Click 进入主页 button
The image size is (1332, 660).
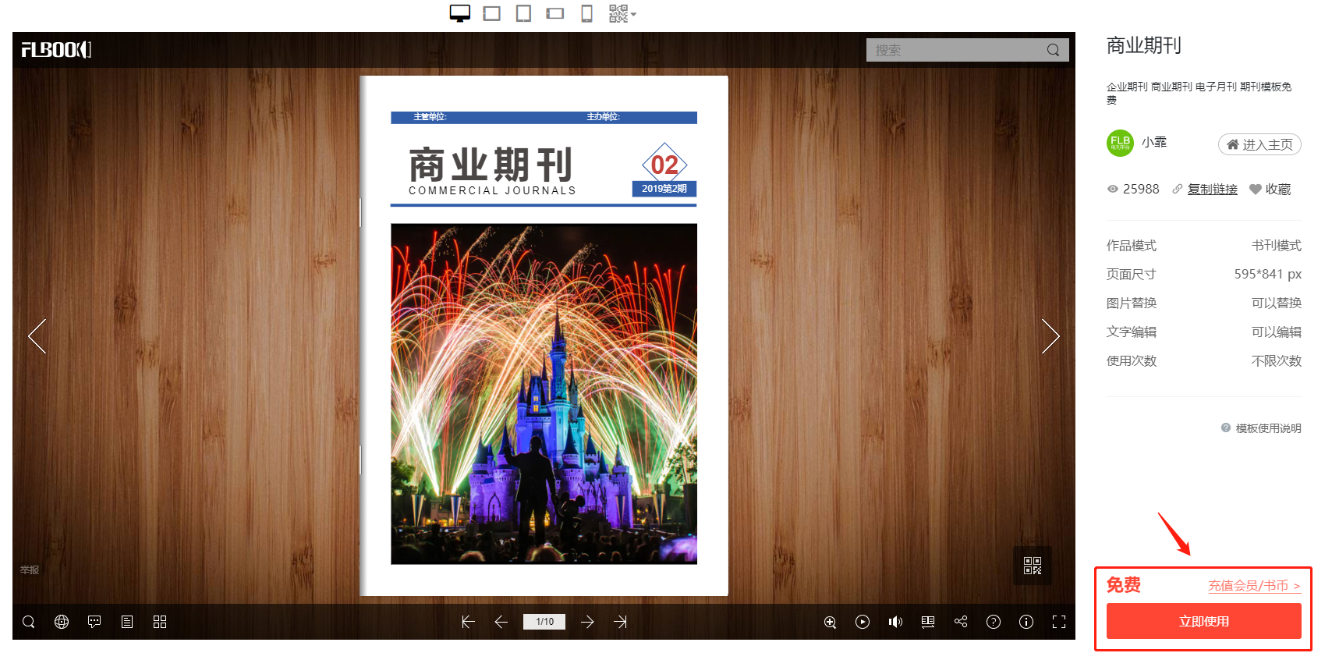click(1259, 144)
